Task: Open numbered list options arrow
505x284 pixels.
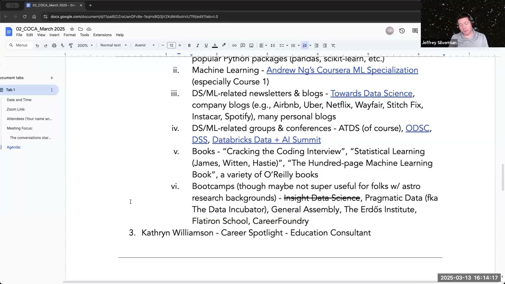Action: click(x=310, y=45)
